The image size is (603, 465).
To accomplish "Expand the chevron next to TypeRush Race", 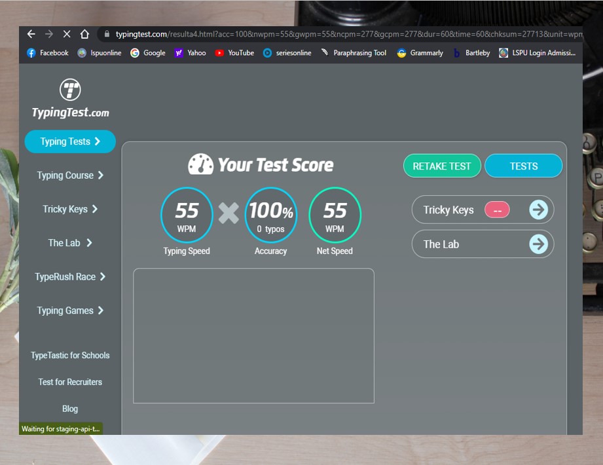I will tap(102, 277).
